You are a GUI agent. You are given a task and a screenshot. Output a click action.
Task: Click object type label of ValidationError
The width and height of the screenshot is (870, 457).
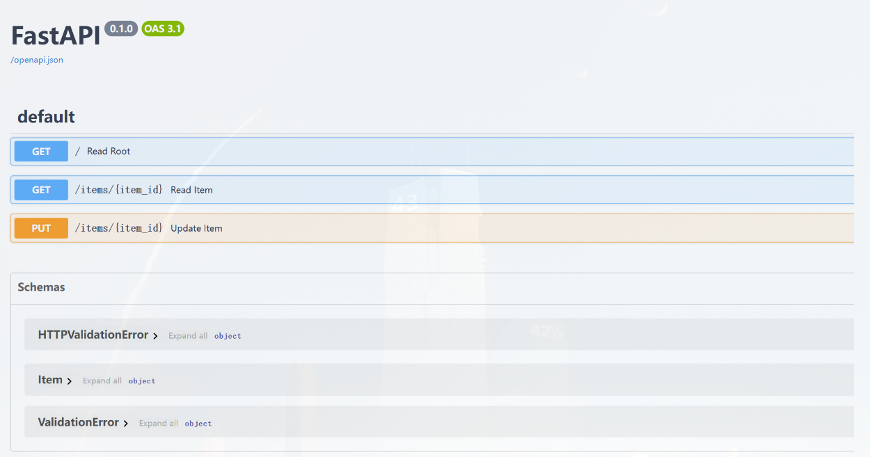198,424
